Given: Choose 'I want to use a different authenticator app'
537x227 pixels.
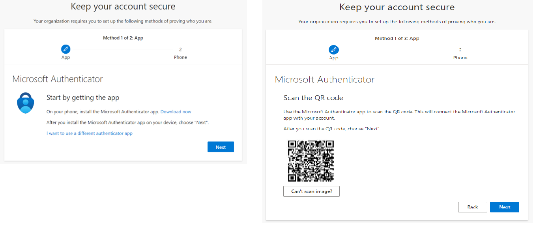Looking at the screenshot, I should [x=90, y=133].
